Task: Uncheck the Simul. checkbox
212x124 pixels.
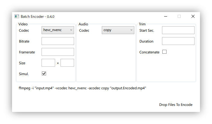Action: pyautogui.click(x=44, y=73)
